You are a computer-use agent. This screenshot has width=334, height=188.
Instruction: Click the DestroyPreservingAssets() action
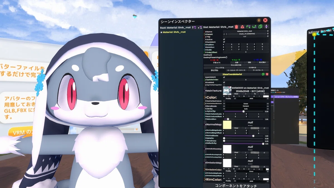(215, 57)
